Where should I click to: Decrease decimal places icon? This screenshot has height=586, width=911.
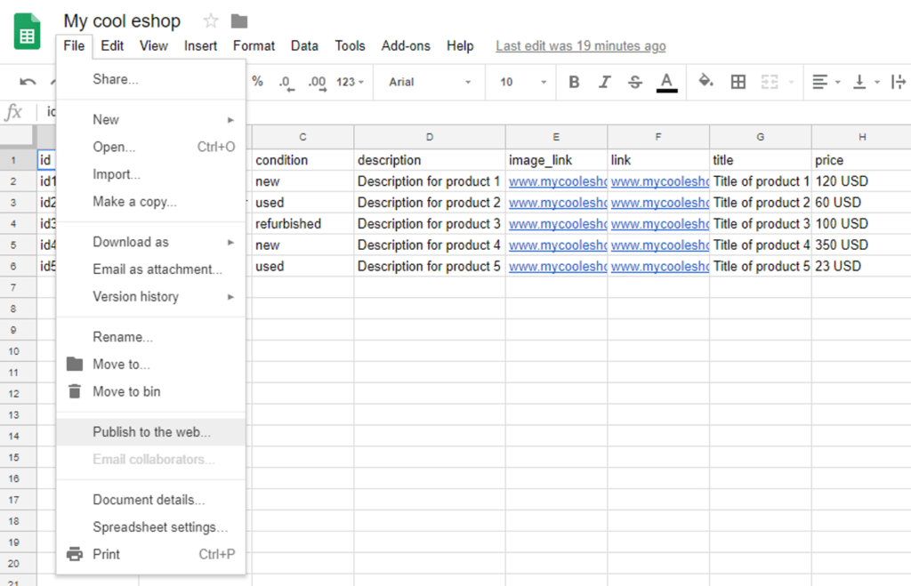click(286, 83)
